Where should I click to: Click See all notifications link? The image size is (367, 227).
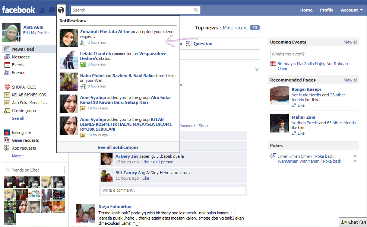tap(118, 147)
